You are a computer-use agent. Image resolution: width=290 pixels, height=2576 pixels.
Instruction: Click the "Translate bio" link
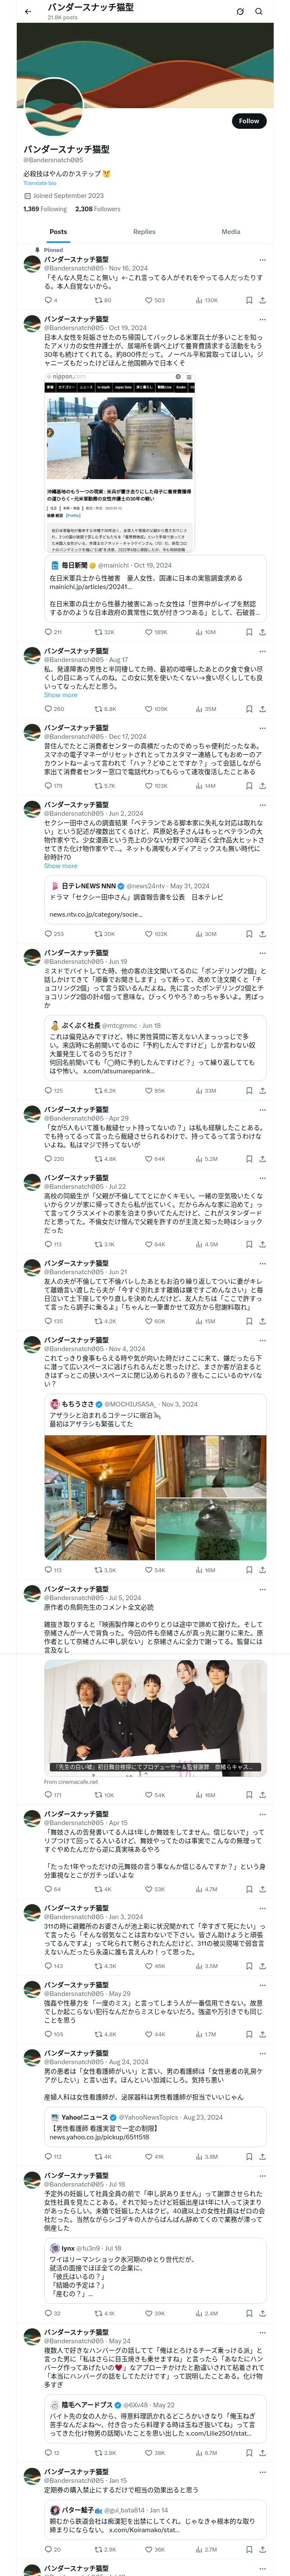click(40, 183)
